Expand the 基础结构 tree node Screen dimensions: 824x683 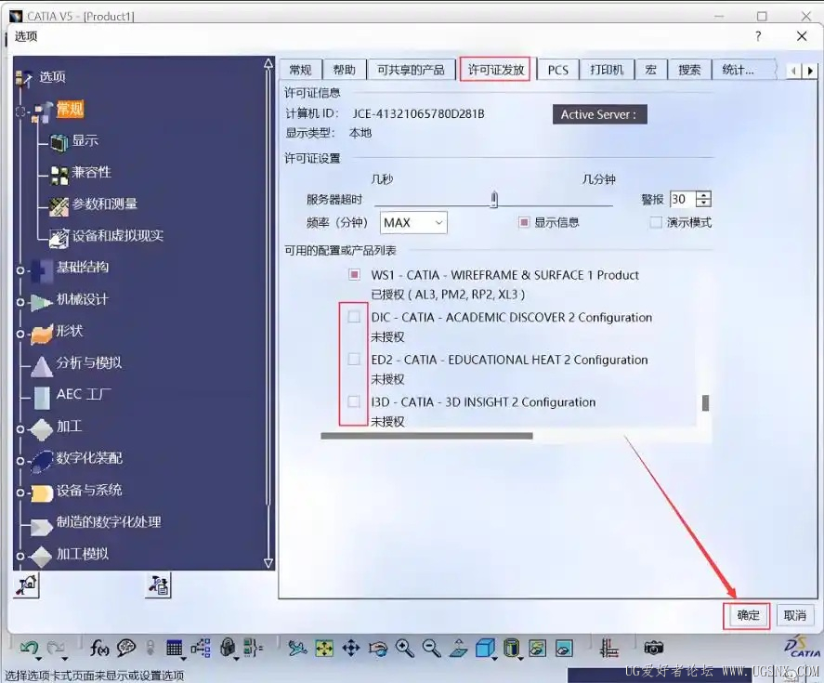point(20,270)
